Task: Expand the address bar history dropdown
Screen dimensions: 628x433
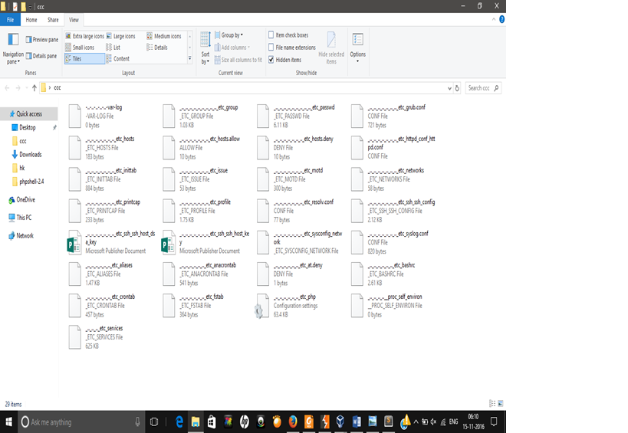Action: [x=449, y=88]
